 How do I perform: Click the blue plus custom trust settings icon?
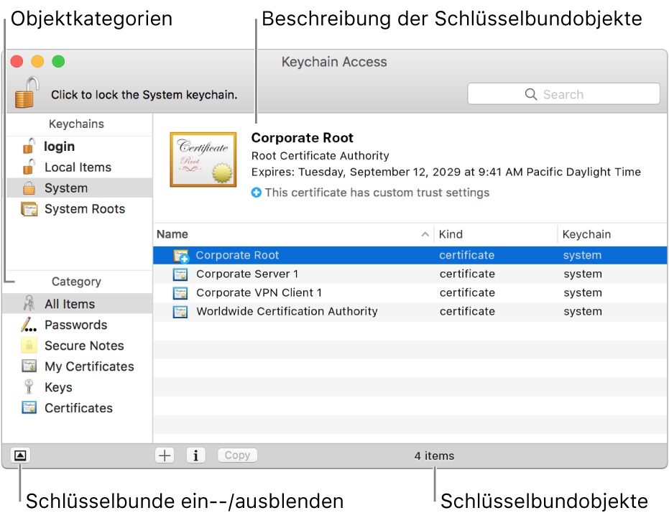tap(256, 193)
